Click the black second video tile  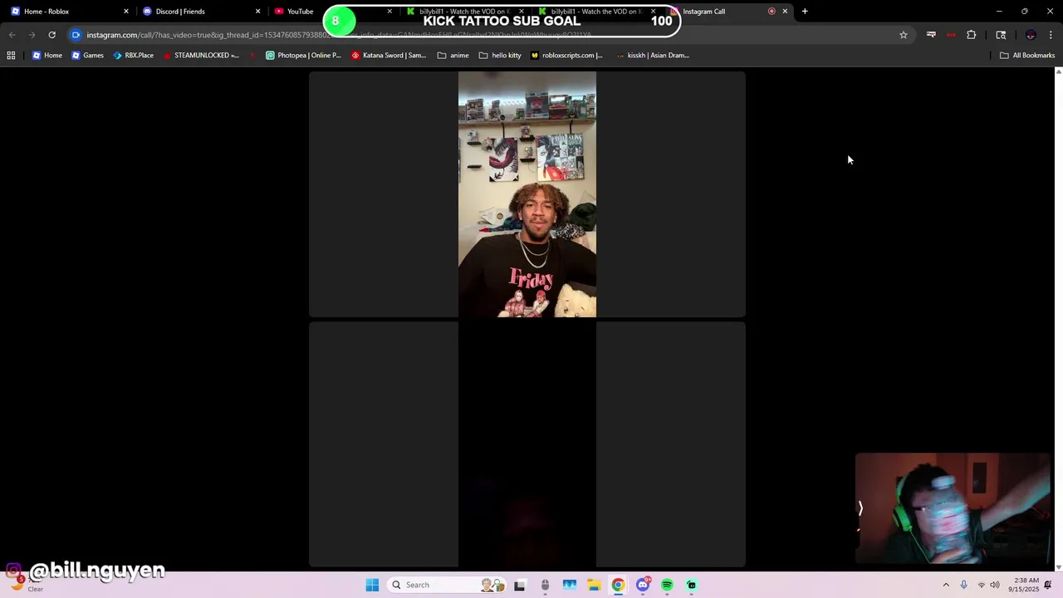pyautogui.click(x=527, y=444)
